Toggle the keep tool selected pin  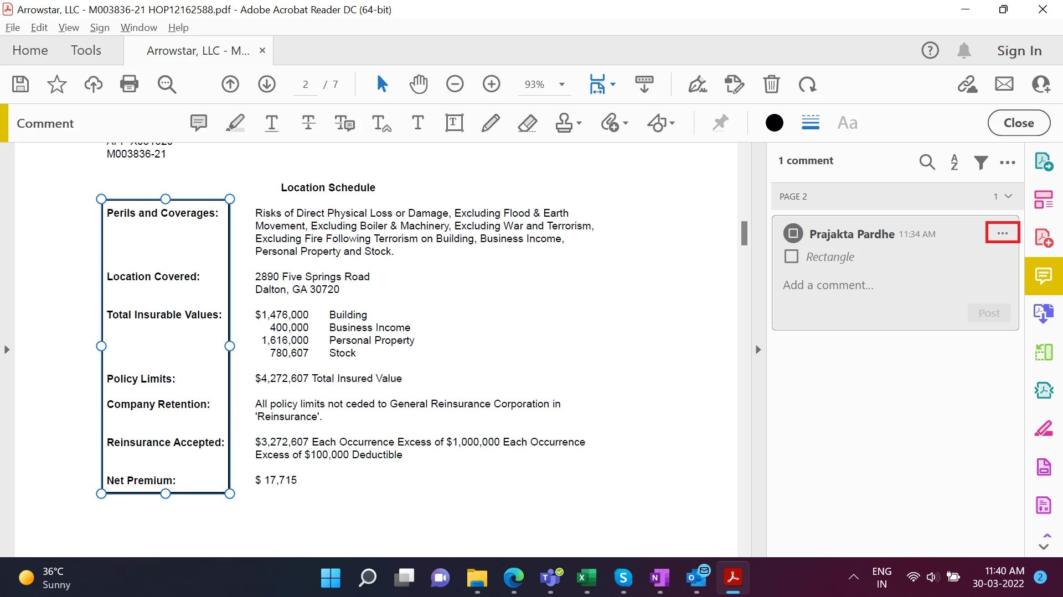(x=720, y=123)
